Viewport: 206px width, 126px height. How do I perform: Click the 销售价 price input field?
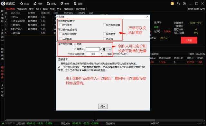click(x=93, y=49)
